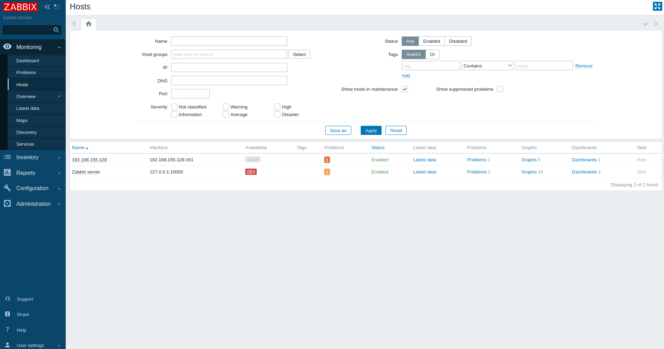Click the sidebar search magnifier icon

click(x=56, y=30)
